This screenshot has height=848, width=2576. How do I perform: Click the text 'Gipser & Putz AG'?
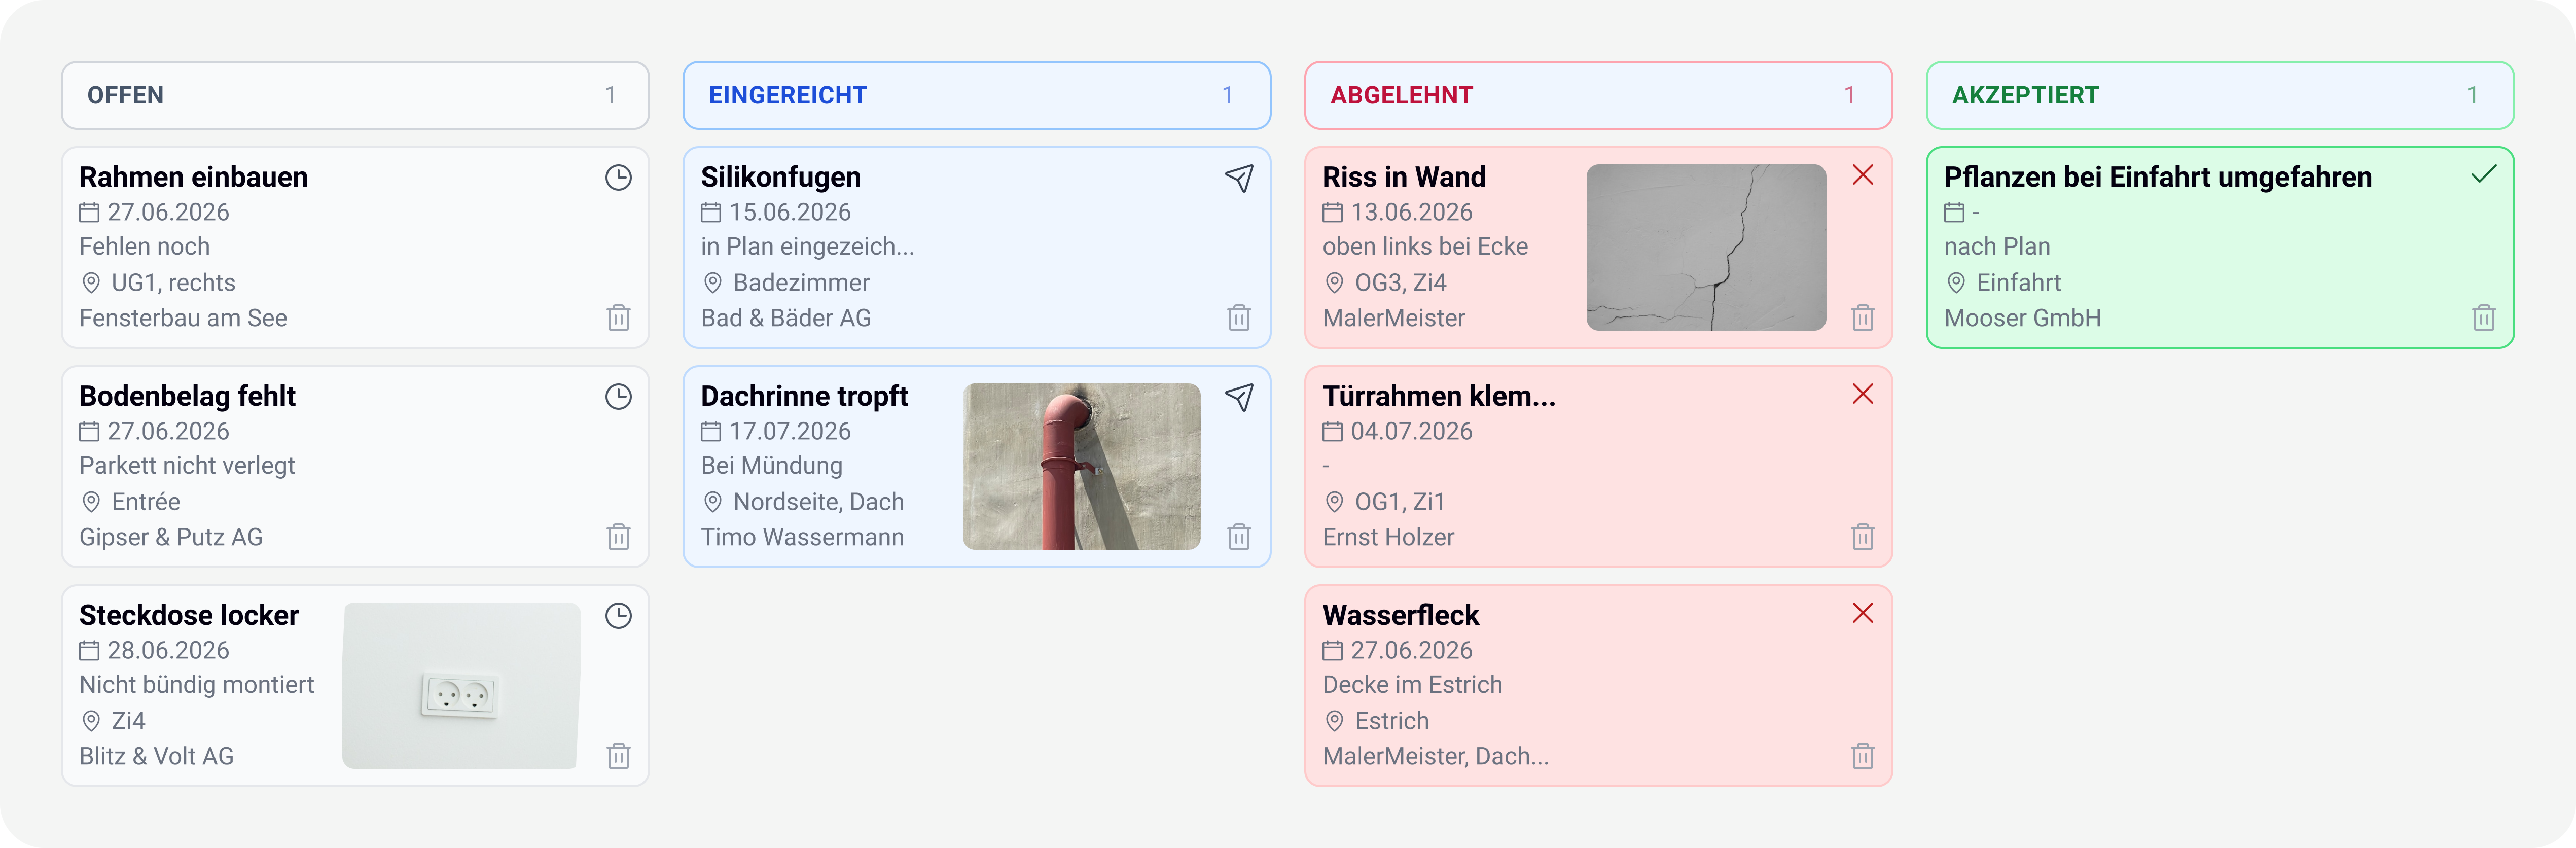click(171, 537)
